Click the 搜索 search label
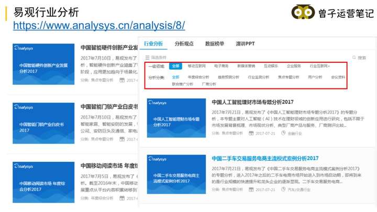Screen dimensions: 377x212 coord(362,58)
